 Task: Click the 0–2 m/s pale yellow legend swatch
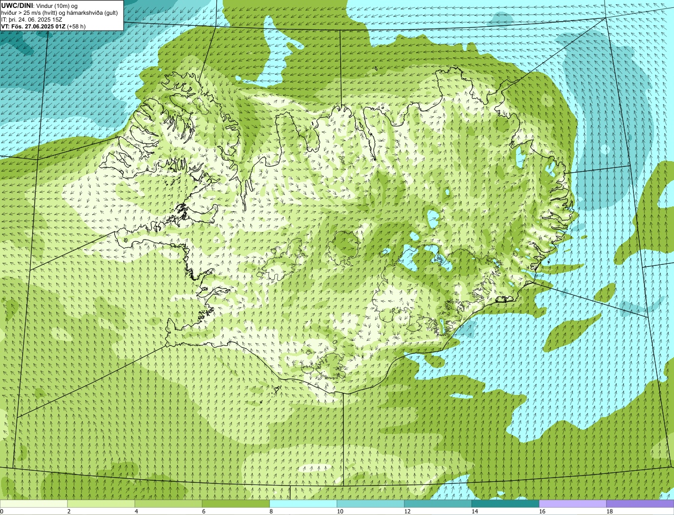tap(34, 503)
